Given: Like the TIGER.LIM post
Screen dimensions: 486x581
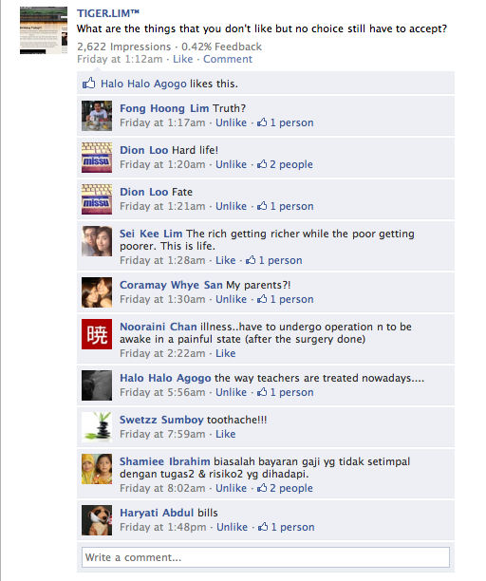Looking at the screenshot, I should click(x=183, y=59).
